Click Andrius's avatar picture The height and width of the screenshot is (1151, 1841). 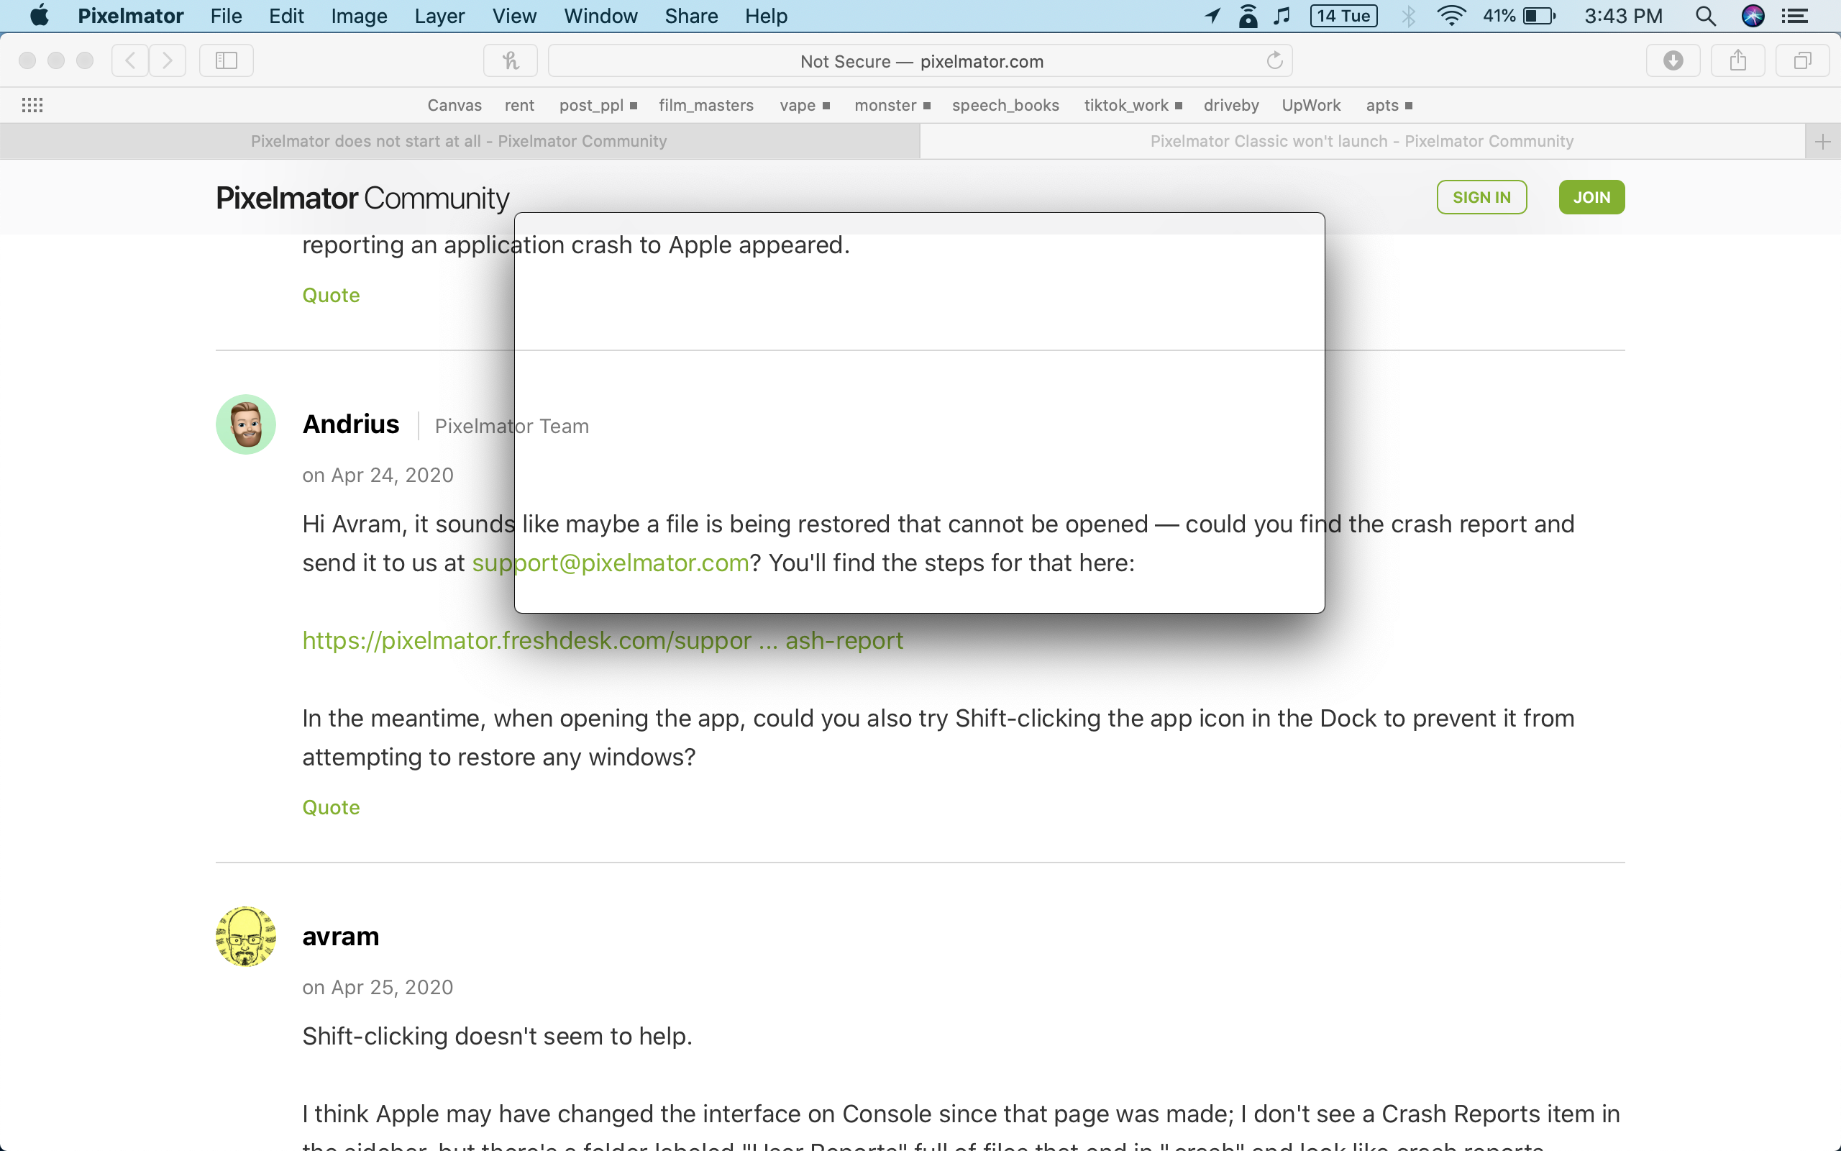tap(246, 424)
